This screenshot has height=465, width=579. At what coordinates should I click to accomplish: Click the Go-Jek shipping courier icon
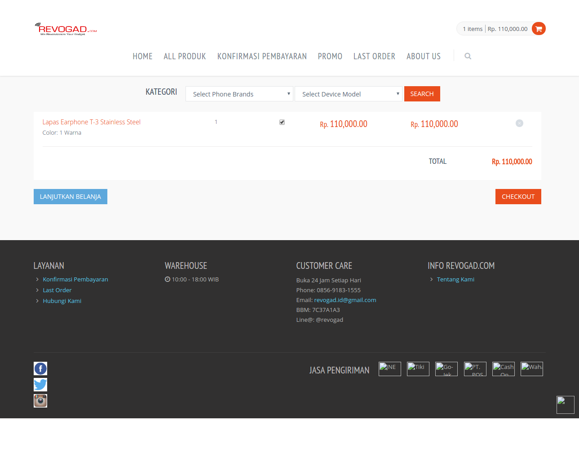pyautogui.click(x=446, y=368)
